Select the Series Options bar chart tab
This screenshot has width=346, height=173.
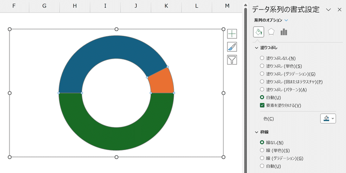point(284,32)
